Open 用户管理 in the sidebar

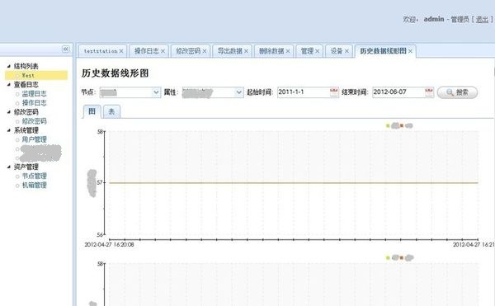point(34,139)
